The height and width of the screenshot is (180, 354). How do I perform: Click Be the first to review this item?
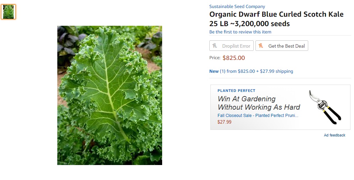[240, 32]
